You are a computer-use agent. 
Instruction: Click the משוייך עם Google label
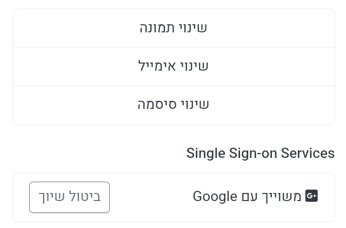coord(247,197)
